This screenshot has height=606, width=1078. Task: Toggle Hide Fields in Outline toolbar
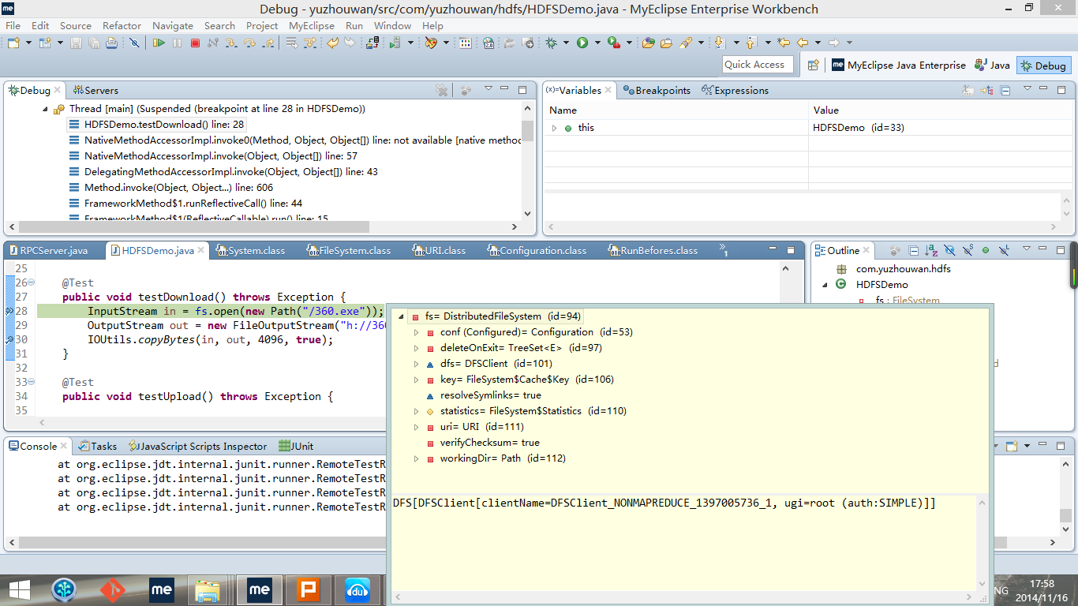click(949, 251)
